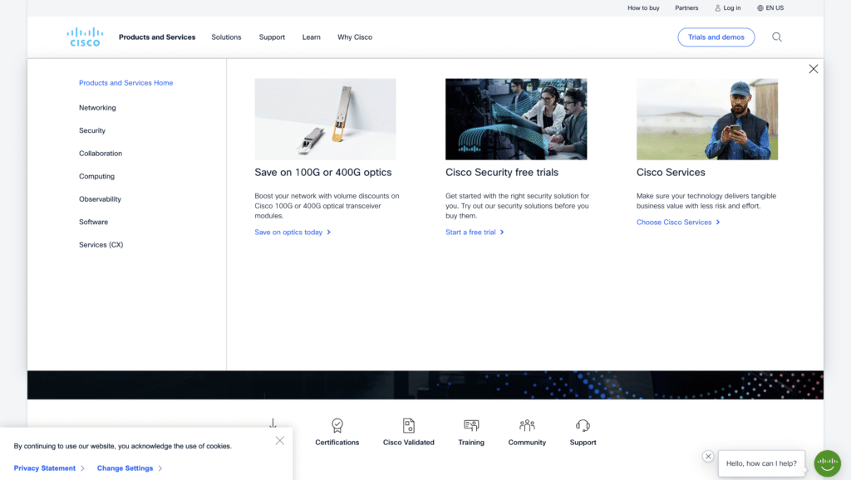Screen dimensions: 851x480
Task: Select the Community people icon
Action: pyautogui.click(x=527, y=426)
